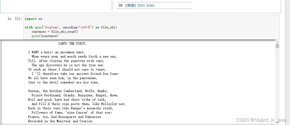This screenshot has width=290, height=125.
Task: Click the 'print(contents)' code line
Action: (45, 36)
